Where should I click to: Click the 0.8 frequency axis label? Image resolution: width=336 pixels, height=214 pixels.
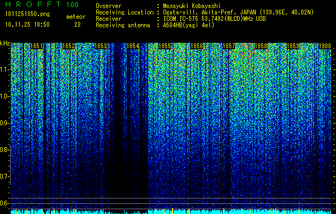[x=4, y=150]
